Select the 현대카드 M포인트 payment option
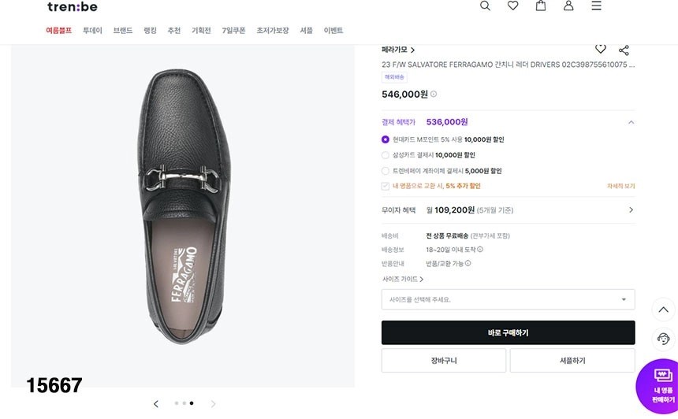 386,139
